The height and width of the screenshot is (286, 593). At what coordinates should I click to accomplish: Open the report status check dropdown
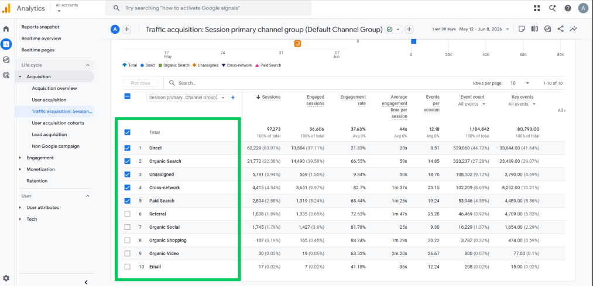click(394, 29)
